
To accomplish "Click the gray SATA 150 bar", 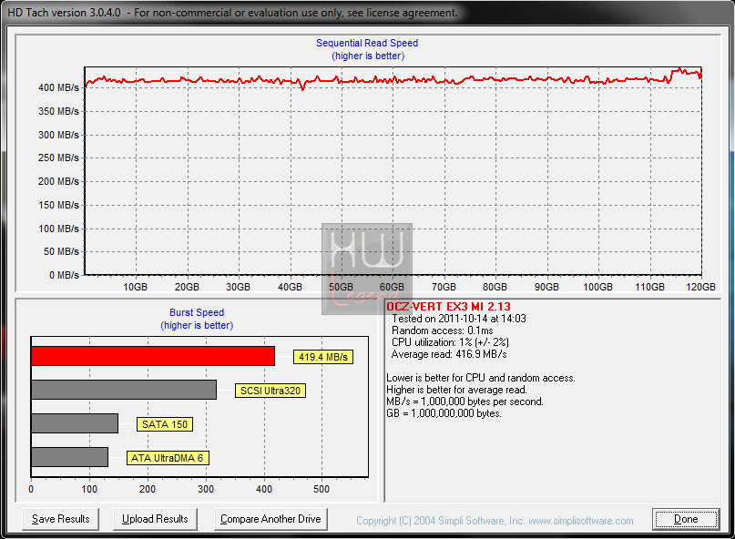I will point(75,423).
